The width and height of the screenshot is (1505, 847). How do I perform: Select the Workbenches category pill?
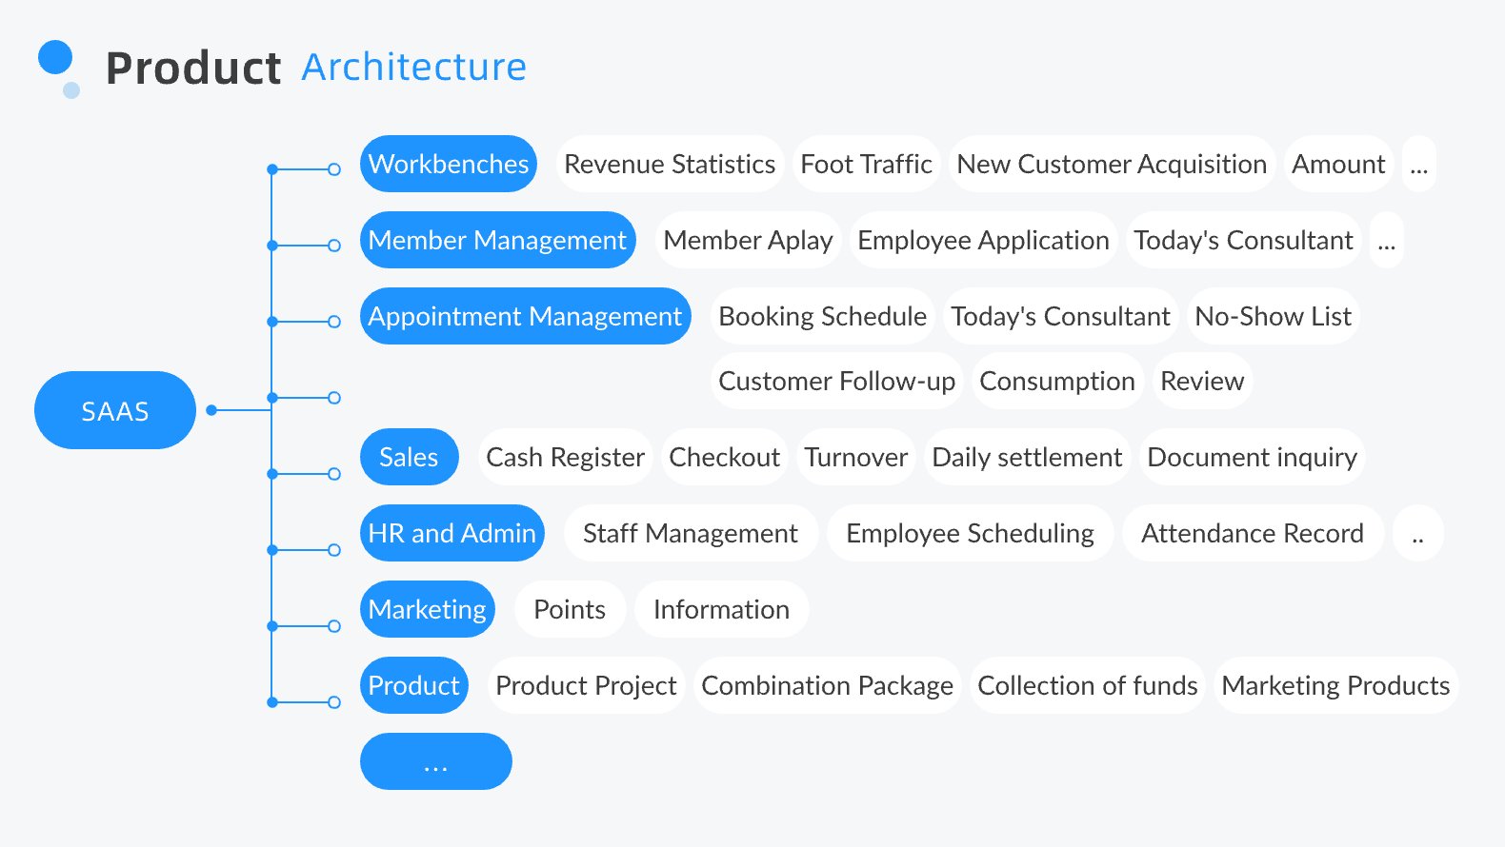(x=448, y=164)
